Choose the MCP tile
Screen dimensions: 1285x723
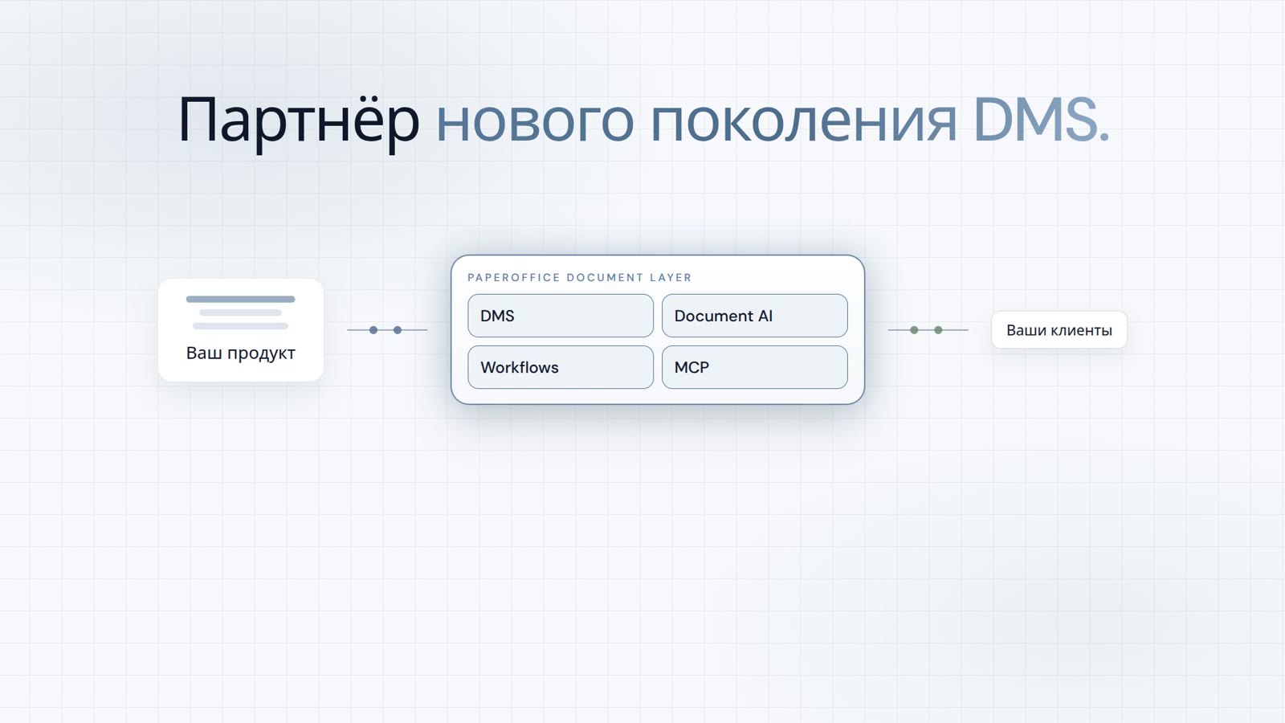(755, 367)
